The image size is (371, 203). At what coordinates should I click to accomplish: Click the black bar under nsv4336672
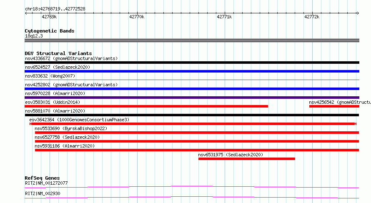[x=192, y=63]
